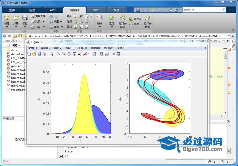Click the navigate back arrow in ribbon
This screenshot has width=238, height=166.
tap(51, 16)
